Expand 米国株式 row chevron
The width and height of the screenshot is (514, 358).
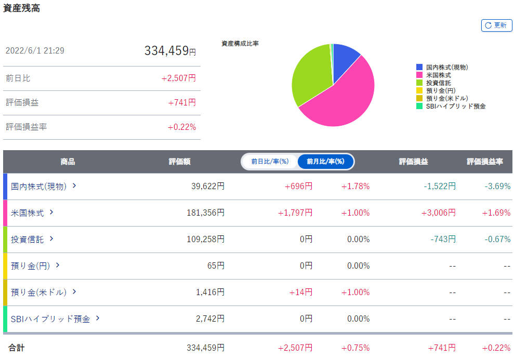tap(51, 212)
